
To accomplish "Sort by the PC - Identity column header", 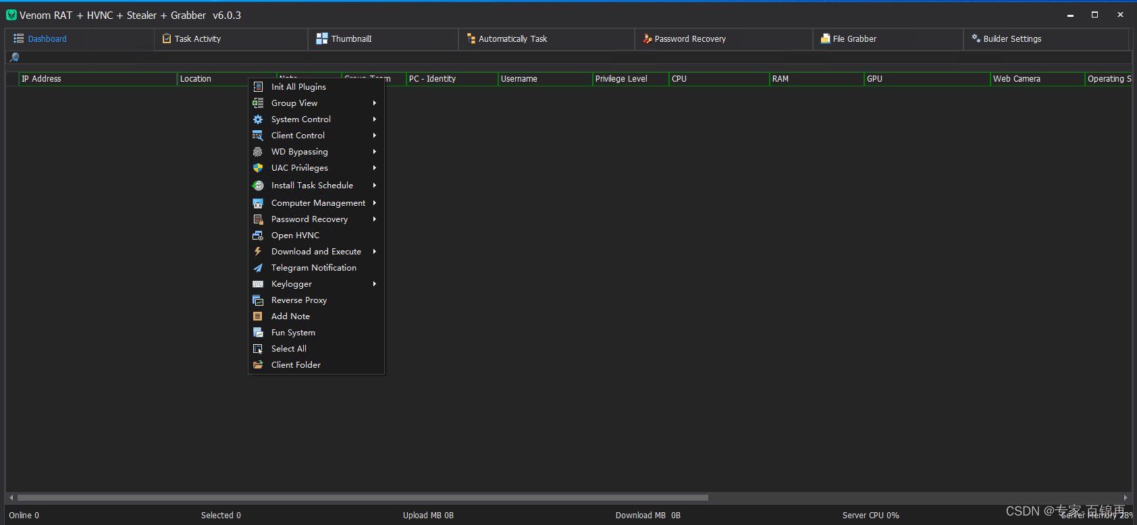I will [x=452, y=79].
